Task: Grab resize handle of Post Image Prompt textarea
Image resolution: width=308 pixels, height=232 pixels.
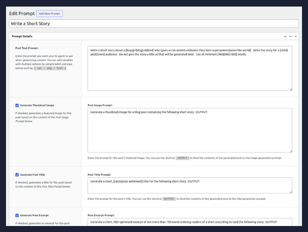Action: tap(291, 151)
